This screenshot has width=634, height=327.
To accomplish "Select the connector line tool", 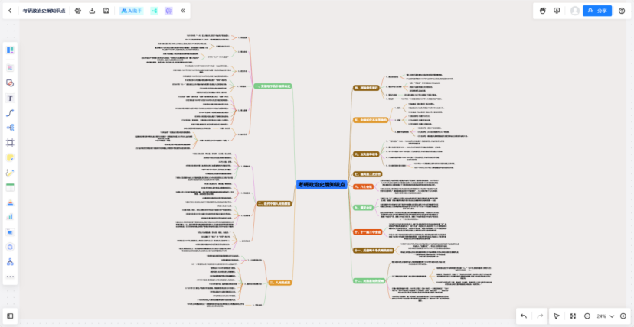I will coord(10,113).
